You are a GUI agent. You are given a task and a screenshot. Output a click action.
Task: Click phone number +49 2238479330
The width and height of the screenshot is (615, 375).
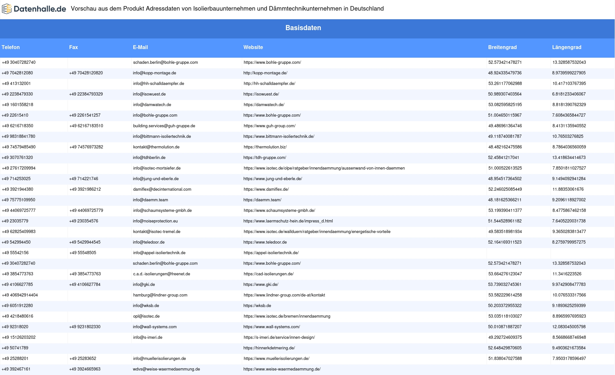click(17, 94)
